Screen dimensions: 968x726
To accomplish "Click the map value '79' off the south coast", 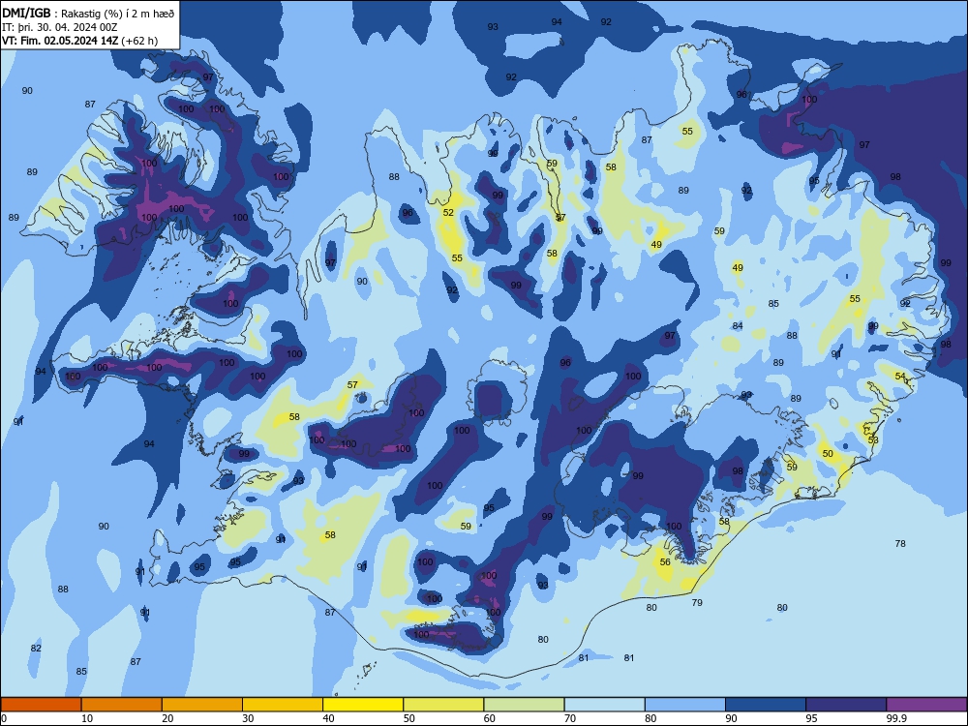I will coord(697,602).
